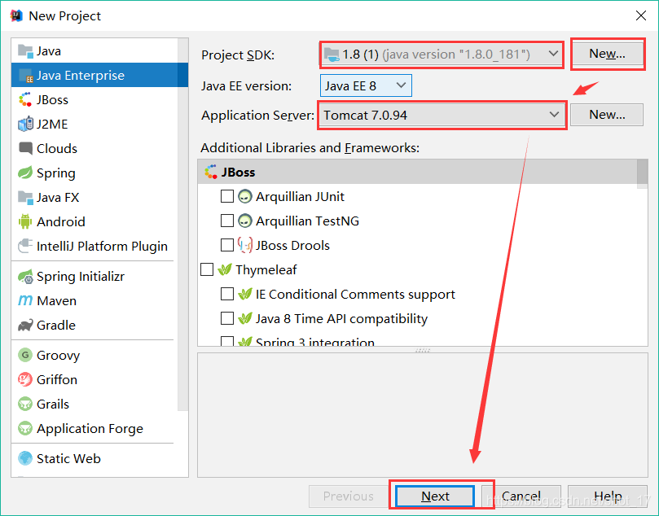Click the Spring Initializr icon
Image resolution: width=659 pixels, height=516 pixels.
pyautogui.click(x=25, y=276)
